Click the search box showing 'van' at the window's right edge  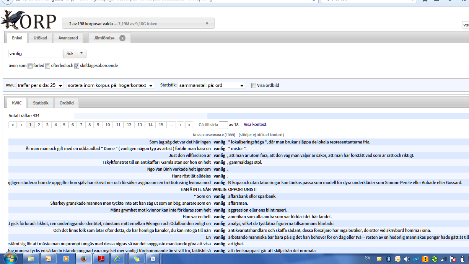(x=466, y=25)
